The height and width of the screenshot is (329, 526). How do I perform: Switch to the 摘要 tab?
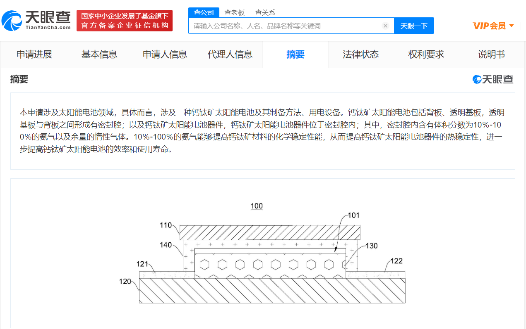pos(295,54)
